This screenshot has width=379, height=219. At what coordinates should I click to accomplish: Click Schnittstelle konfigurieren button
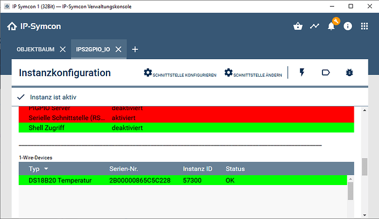(x=180, y=73)
